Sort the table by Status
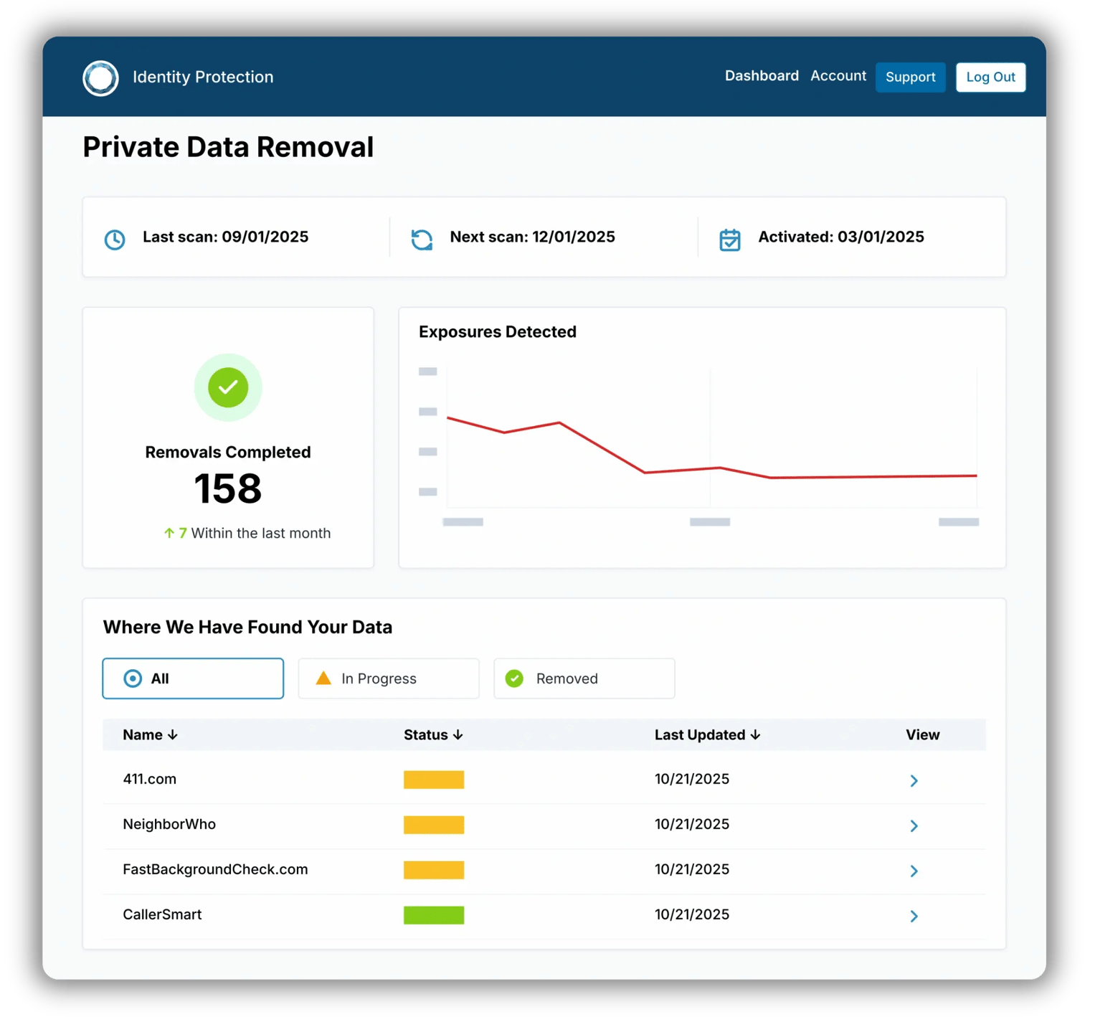The width and height of the screenshot is (1095, 1017). (x=433, y=734)
